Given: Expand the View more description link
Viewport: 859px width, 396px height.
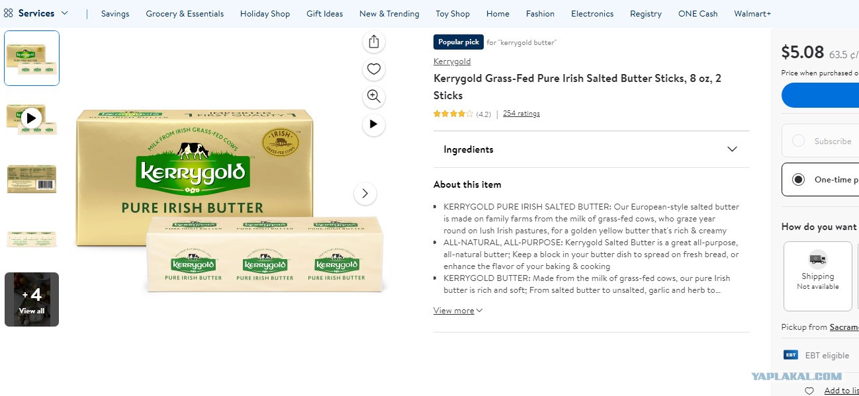Looking at the screenshot, I should click(458, 311).
